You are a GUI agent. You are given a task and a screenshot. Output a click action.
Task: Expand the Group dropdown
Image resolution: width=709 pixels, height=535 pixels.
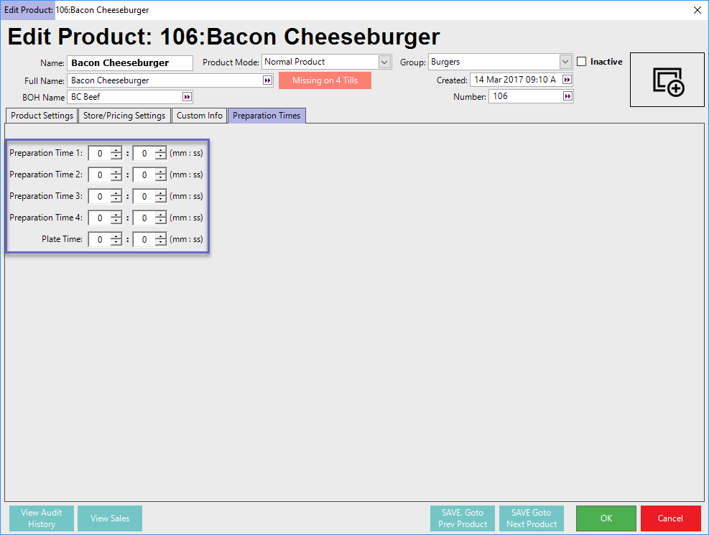[x=565, y=62]
